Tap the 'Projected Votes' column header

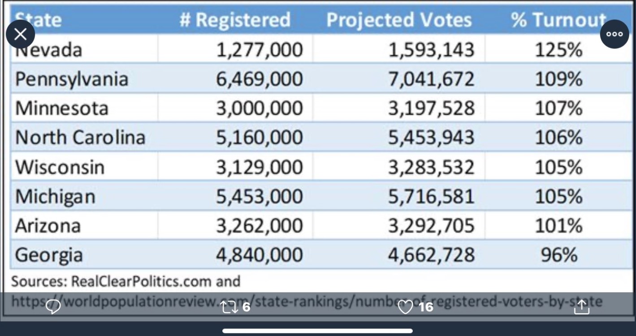click(399, 20)
